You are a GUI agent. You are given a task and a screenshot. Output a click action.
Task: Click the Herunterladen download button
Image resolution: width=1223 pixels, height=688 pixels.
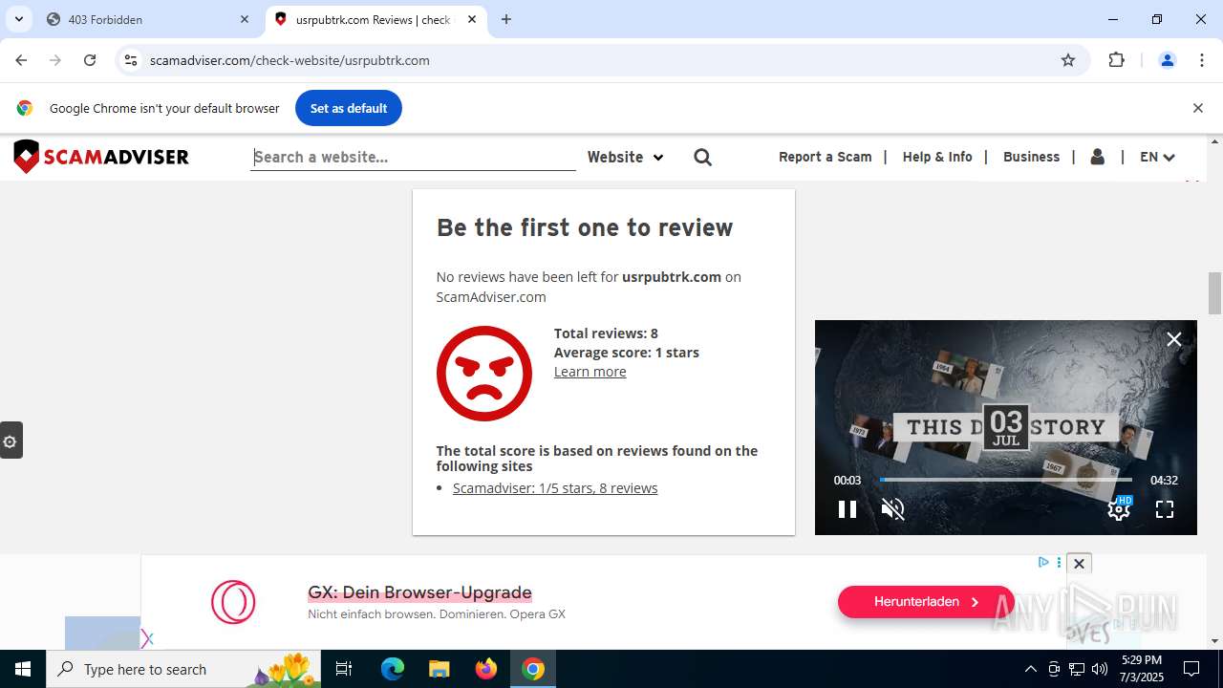pyautogui.click(x=926, y=602)
